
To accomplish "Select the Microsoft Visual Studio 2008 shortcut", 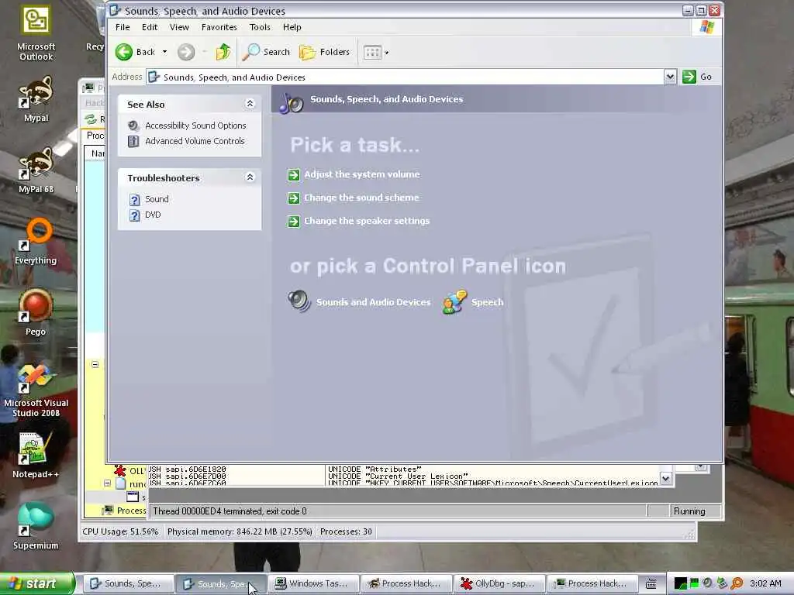I will point(36,390).
